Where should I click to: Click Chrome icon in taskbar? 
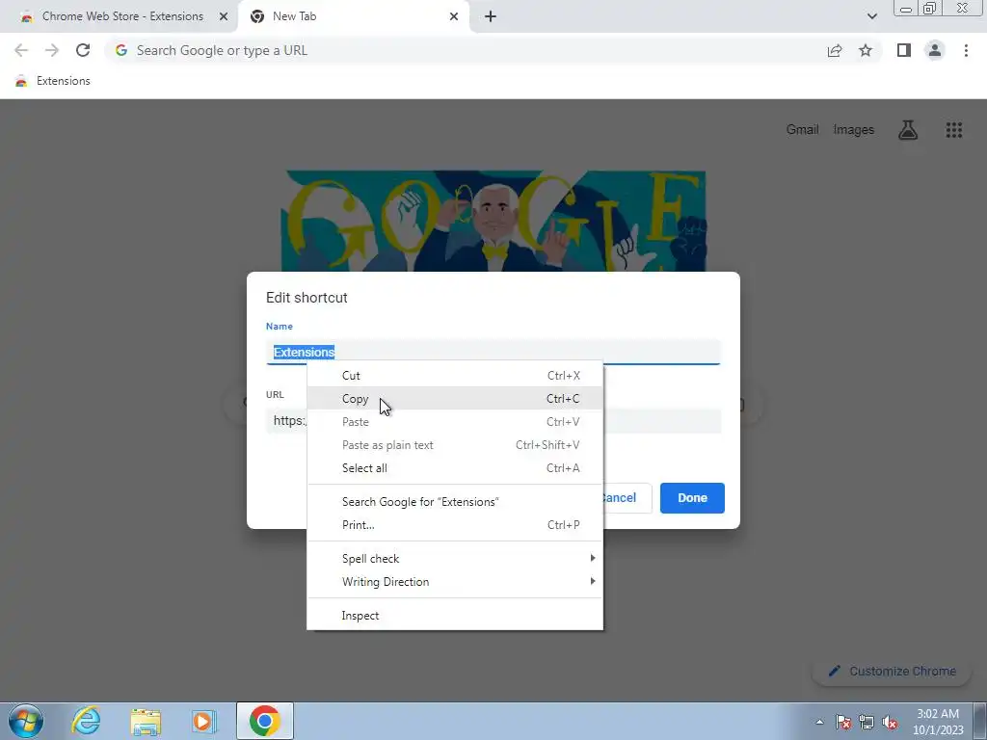point(265,721)
